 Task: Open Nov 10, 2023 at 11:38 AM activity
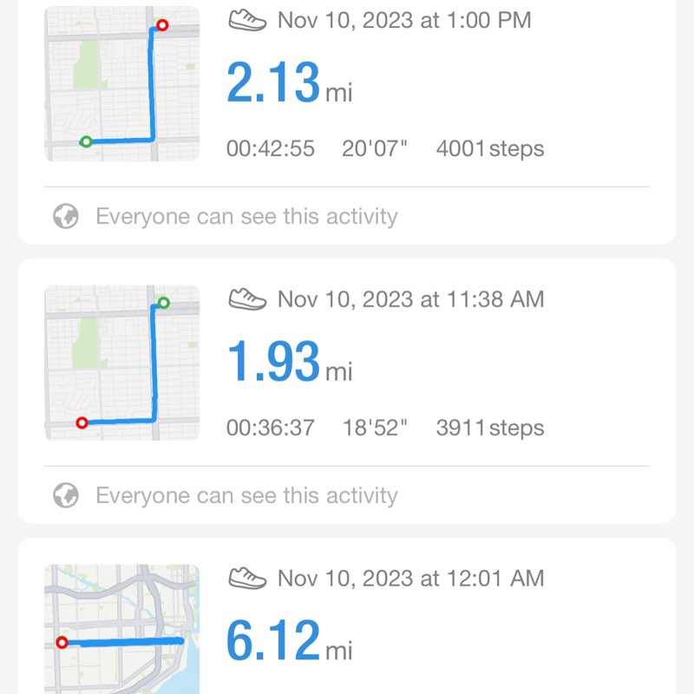click(x=411, y=299)
